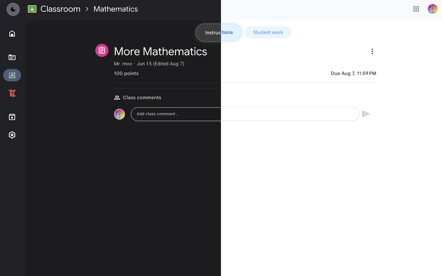
Task: Toggle dark mode with the moon icon
Action: pos(13,9)
